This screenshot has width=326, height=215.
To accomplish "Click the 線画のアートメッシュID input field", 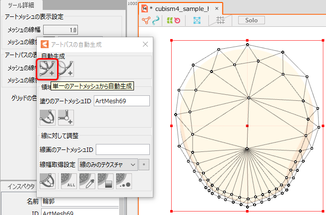I will coord(123,149).
